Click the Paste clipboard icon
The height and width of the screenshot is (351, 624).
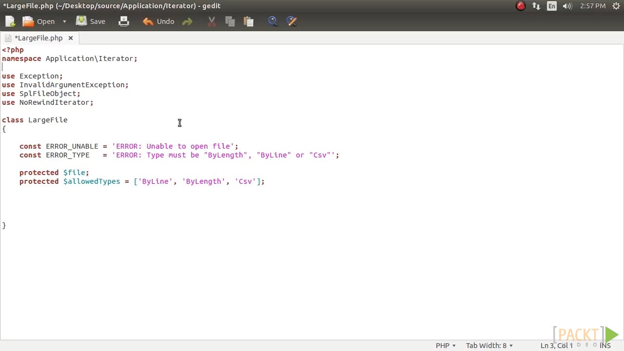249,21
